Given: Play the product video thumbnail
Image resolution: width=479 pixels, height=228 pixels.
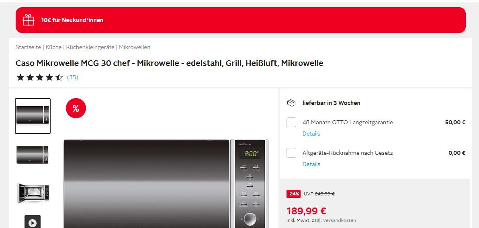Looking at the screenshot, I should coord(33,222).
